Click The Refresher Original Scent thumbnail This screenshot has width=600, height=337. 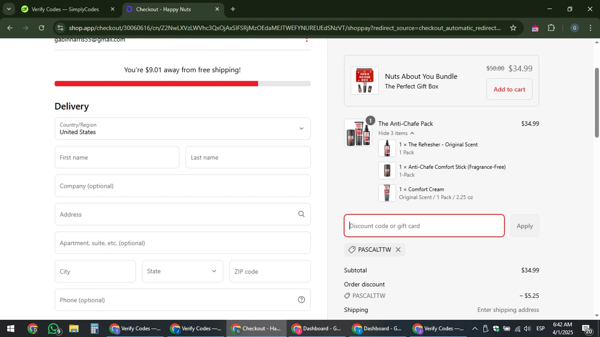coord(387,148)
